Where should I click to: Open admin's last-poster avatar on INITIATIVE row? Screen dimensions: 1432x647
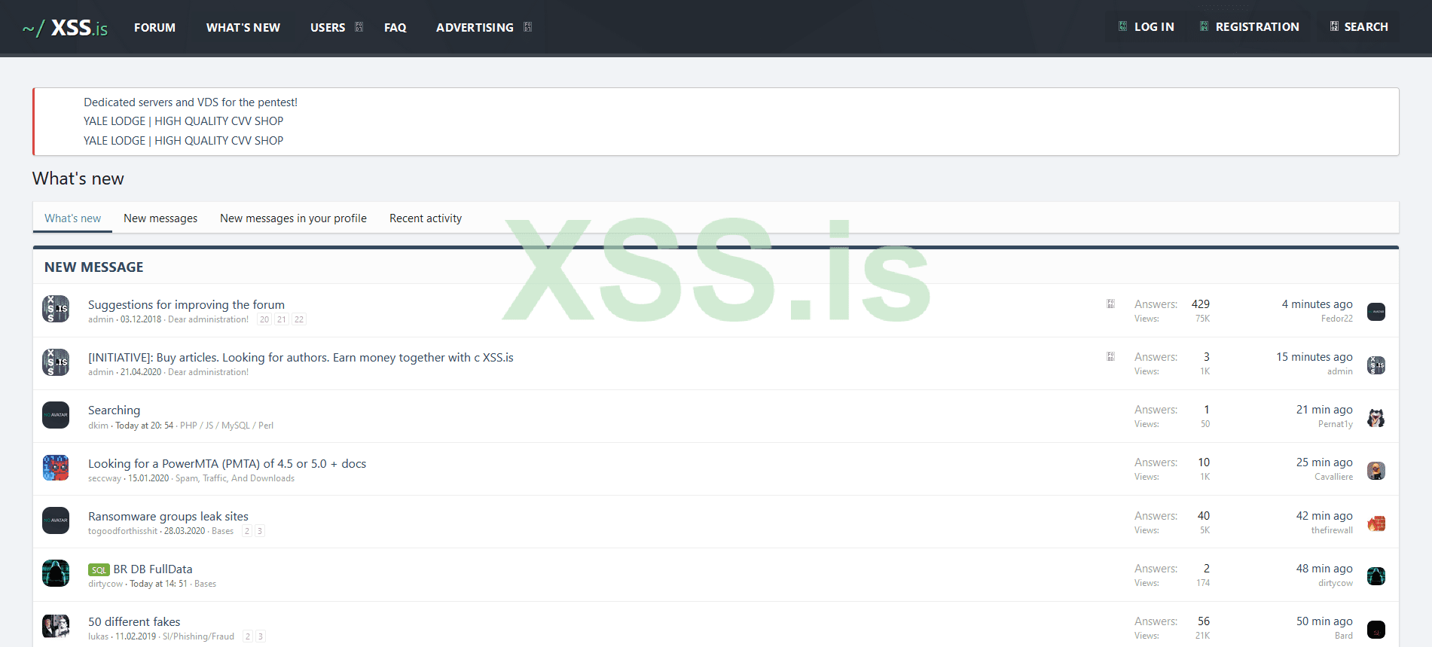(1376, 365)
